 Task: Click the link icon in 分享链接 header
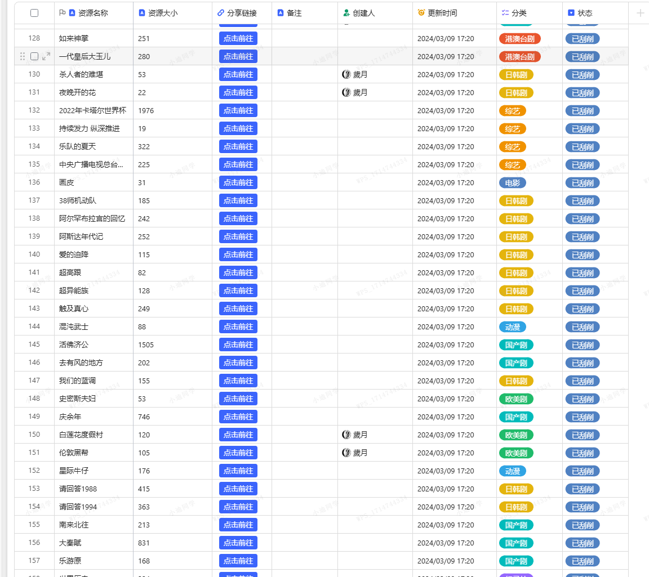221,13
